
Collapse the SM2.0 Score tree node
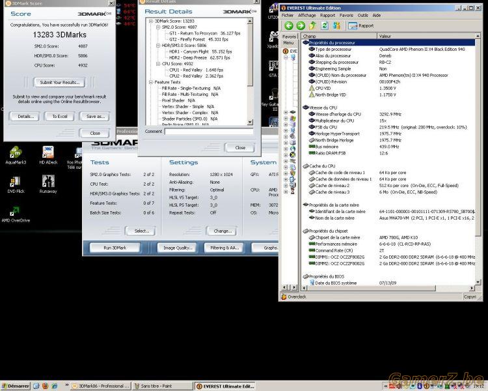(x=158, y=27)
